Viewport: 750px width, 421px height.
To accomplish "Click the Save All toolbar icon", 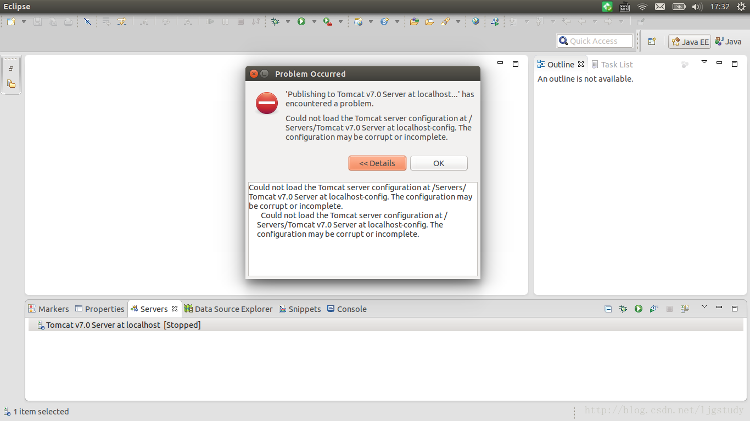I will 53,22.
